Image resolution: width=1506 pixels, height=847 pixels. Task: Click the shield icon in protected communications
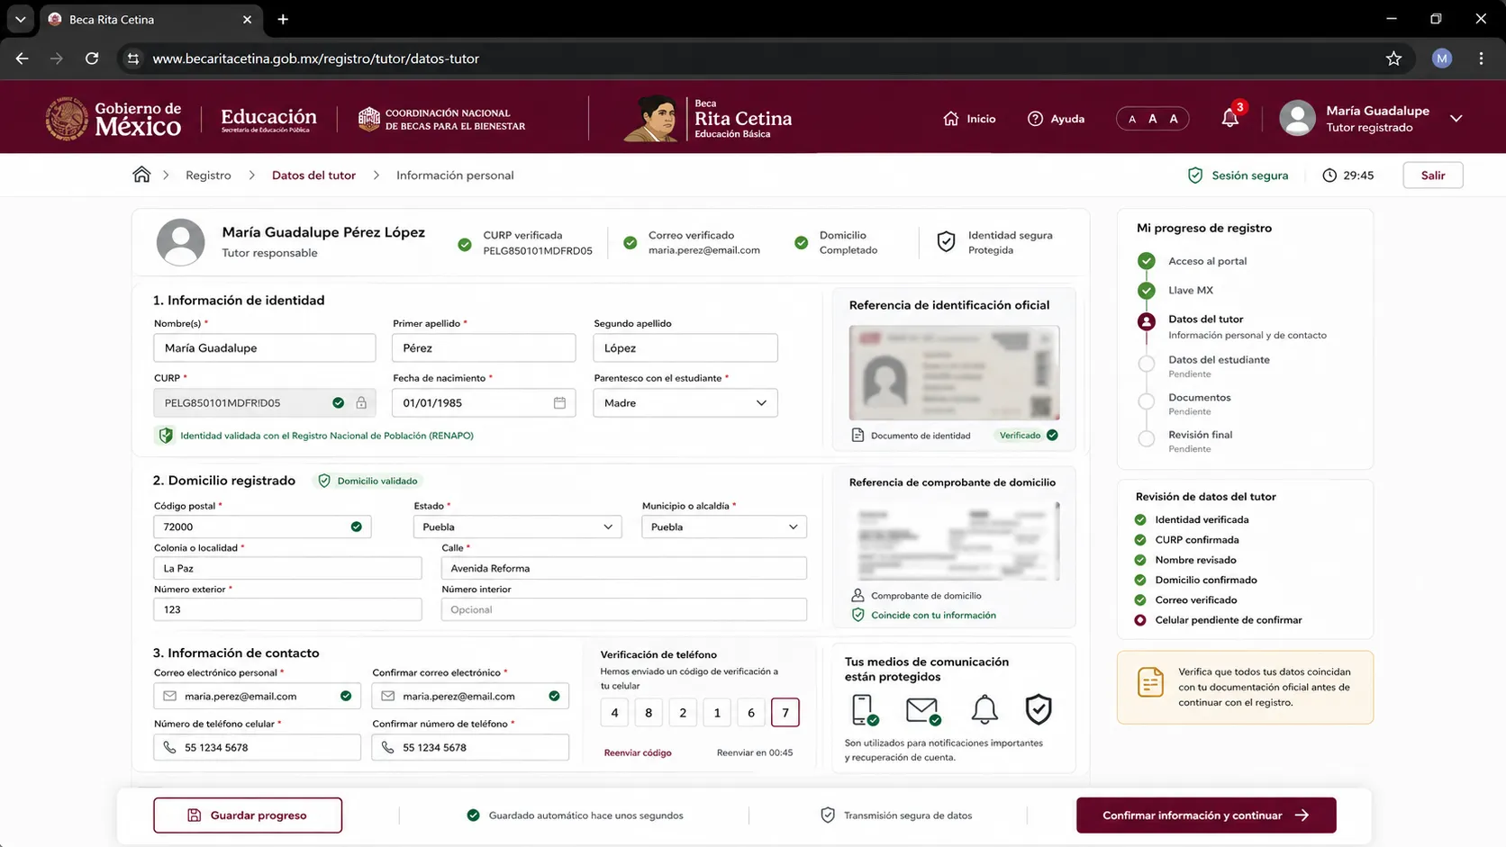[1039, 710]
